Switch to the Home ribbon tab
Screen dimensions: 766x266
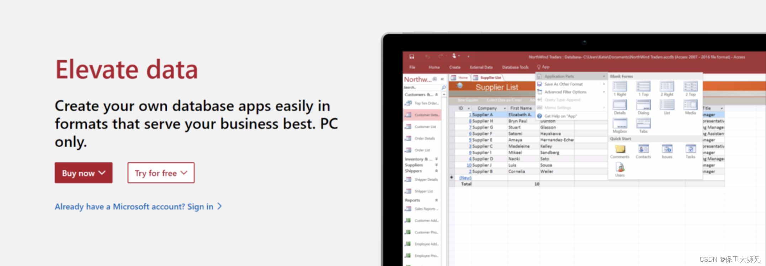pyautogui.click(x=434, y=67)
